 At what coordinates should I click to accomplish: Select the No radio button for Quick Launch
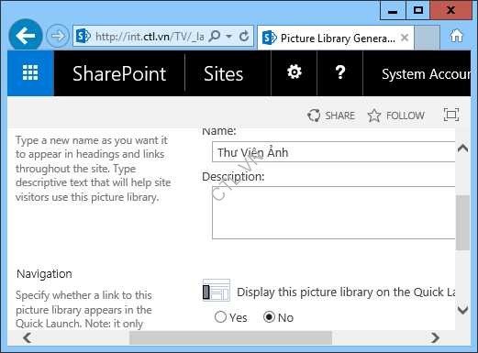[270, 317]
